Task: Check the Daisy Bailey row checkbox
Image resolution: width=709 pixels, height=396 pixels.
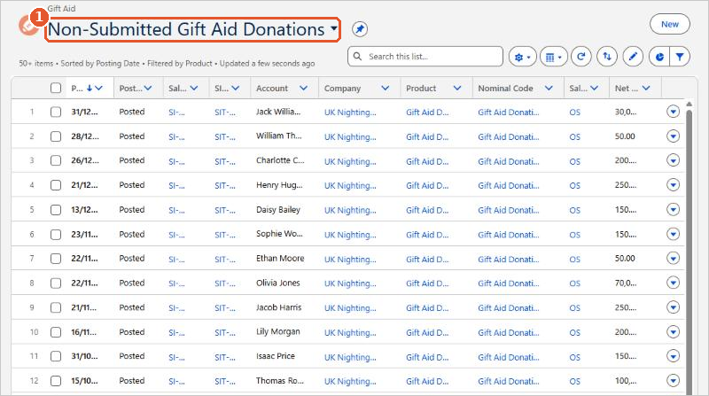Action: [x=56, y=210]
